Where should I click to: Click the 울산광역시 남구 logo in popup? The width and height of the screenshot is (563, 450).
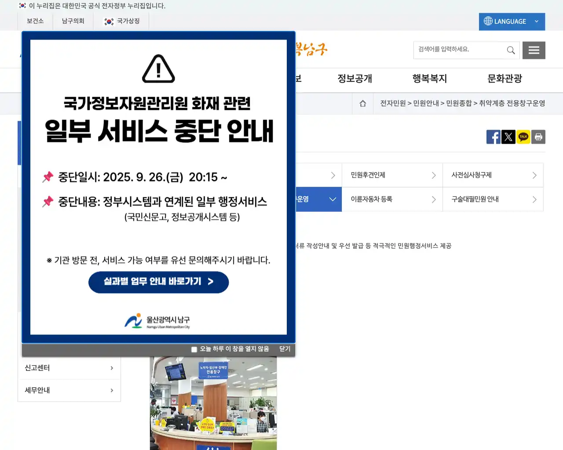click(157, 321)
